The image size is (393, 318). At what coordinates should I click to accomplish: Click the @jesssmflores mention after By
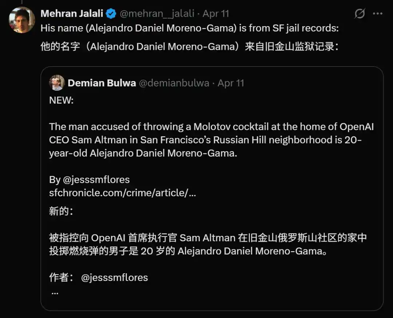point(96,180)
